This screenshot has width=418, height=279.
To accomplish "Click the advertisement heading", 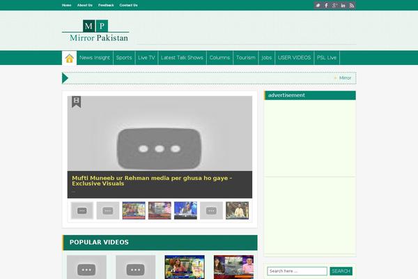I will coord(286,96).
